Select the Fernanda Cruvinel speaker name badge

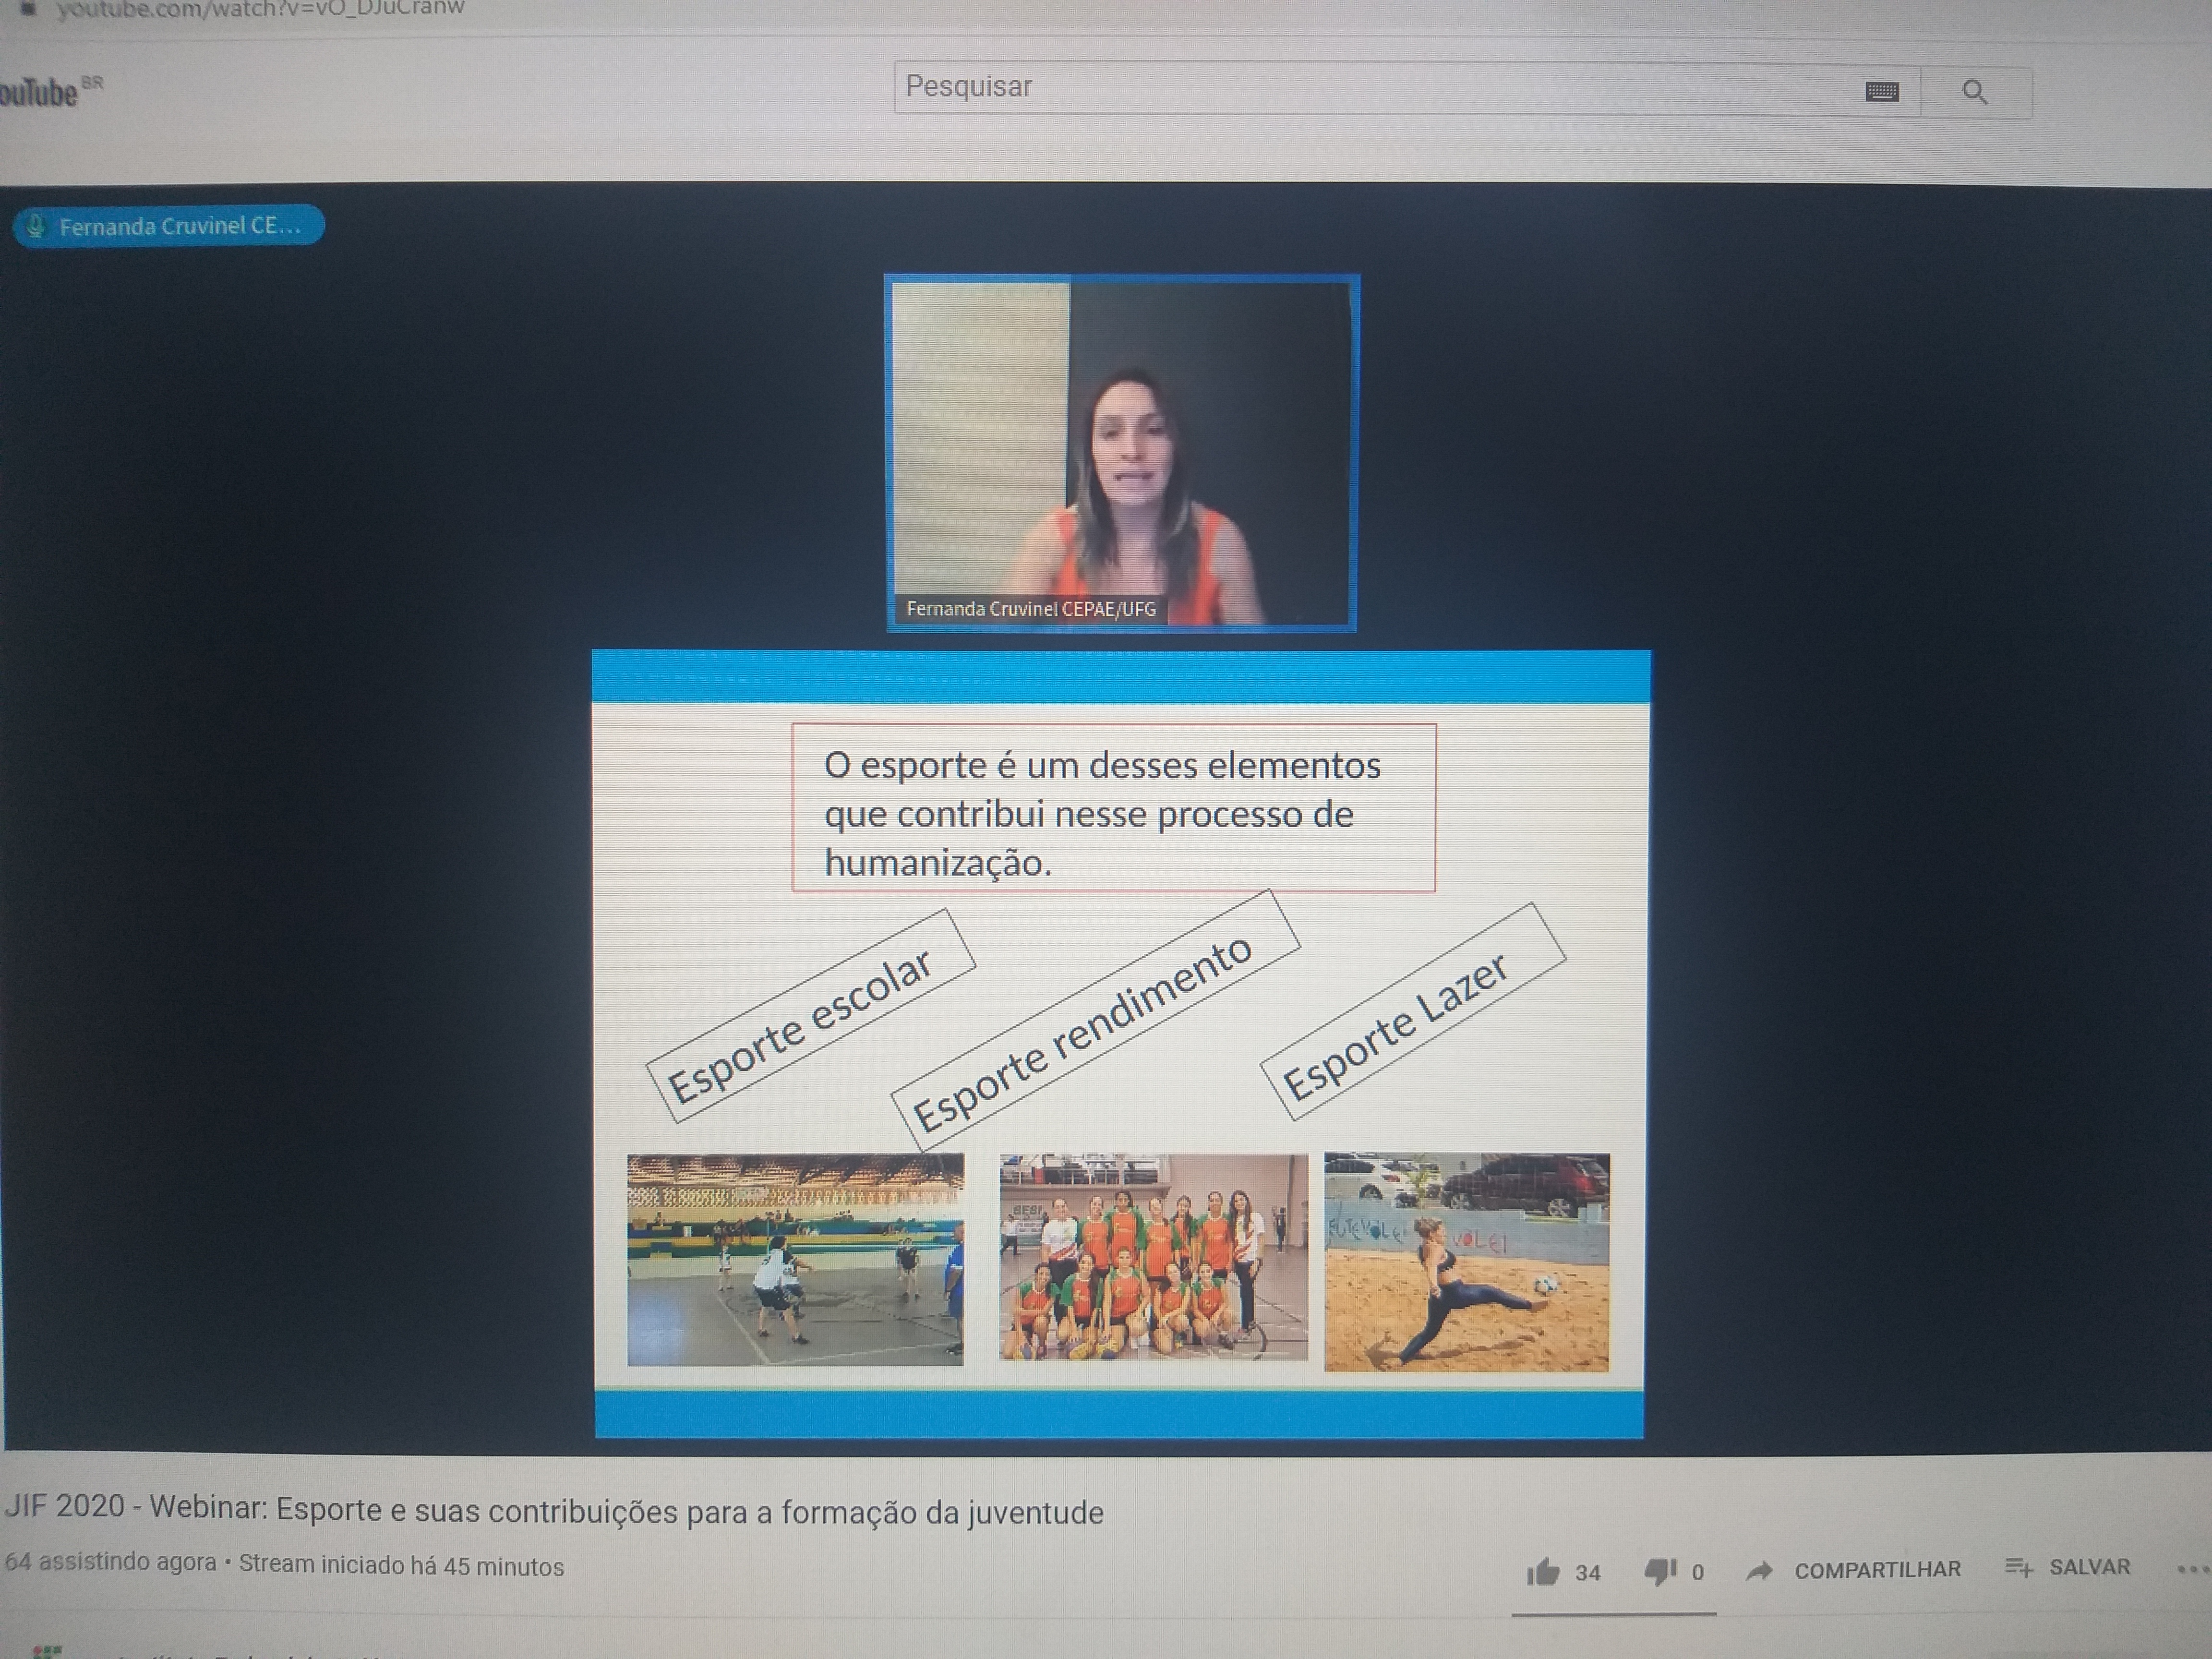[x=170, y=226]
